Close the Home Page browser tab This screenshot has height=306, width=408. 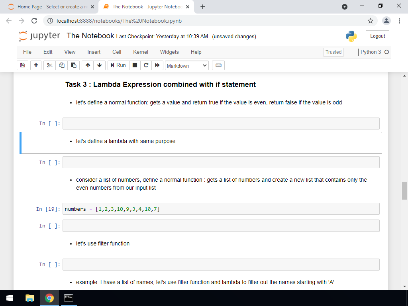(x=92, y=7)
